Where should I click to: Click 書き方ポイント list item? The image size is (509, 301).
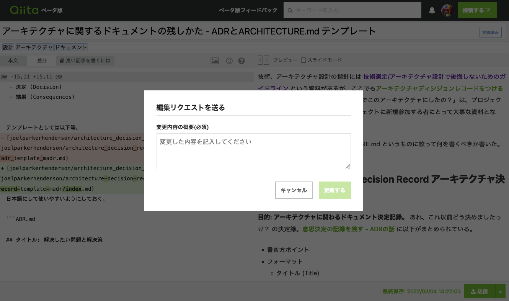coord(288,250)
